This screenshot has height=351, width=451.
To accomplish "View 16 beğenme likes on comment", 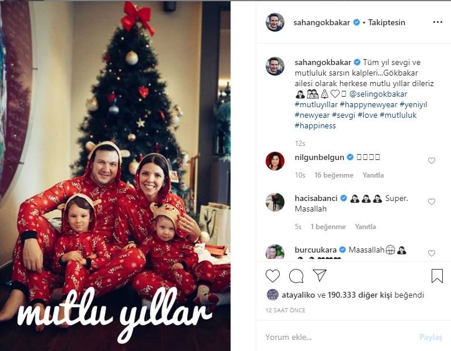I will [x=334, y=175].
